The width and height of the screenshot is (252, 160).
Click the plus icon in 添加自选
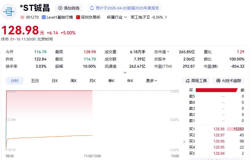tap(60, 8)
